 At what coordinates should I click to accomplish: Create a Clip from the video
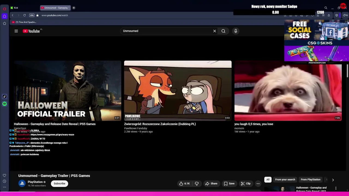246,183
